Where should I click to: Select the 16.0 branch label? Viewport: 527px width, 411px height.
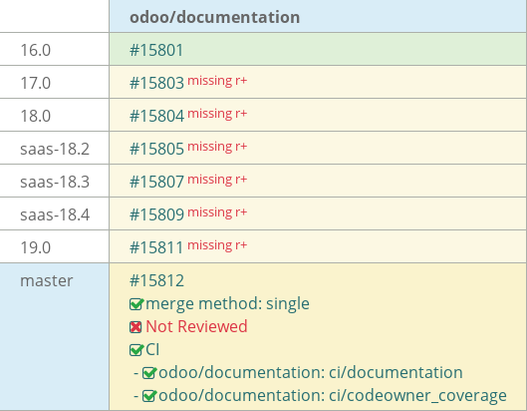35,50
